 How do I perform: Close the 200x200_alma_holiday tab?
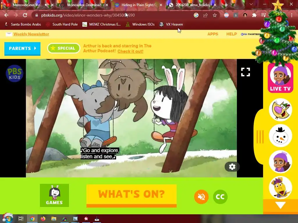coord(215,5)
